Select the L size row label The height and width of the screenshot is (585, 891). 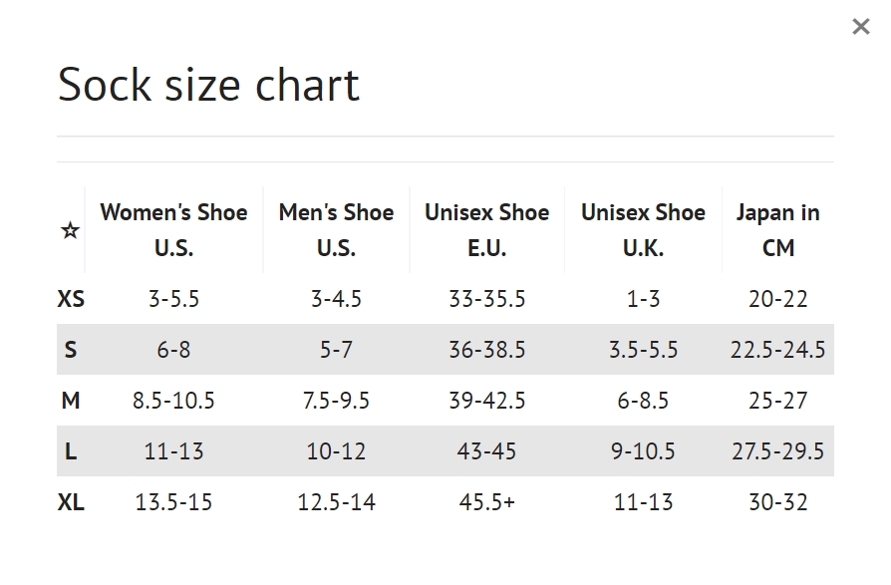pyautogui.click(x=71, y=451)
